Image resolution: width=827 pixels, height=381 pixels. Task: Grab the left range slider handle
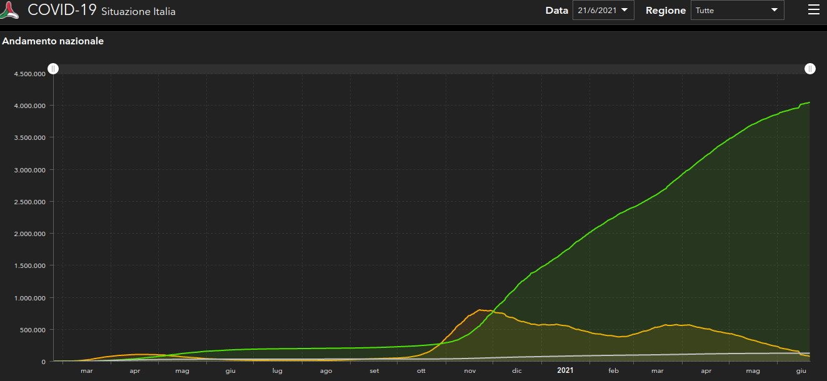click(54, 69)
